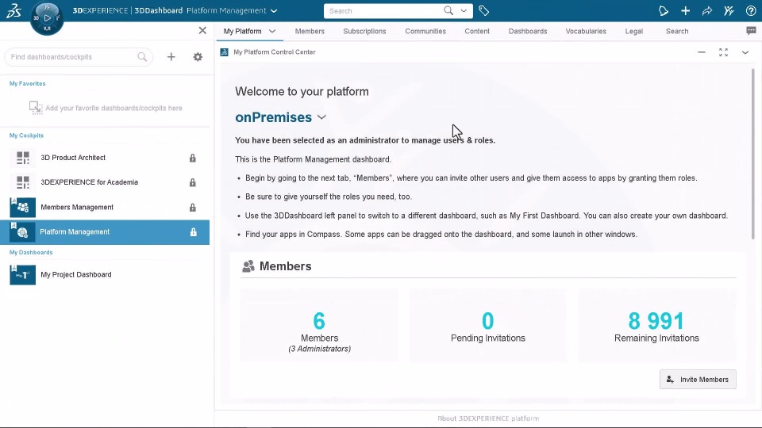The width and height of the screenshot is (762, 428).
Task: Click the 0 Pending Invitations tile
Action: point(487,325)
